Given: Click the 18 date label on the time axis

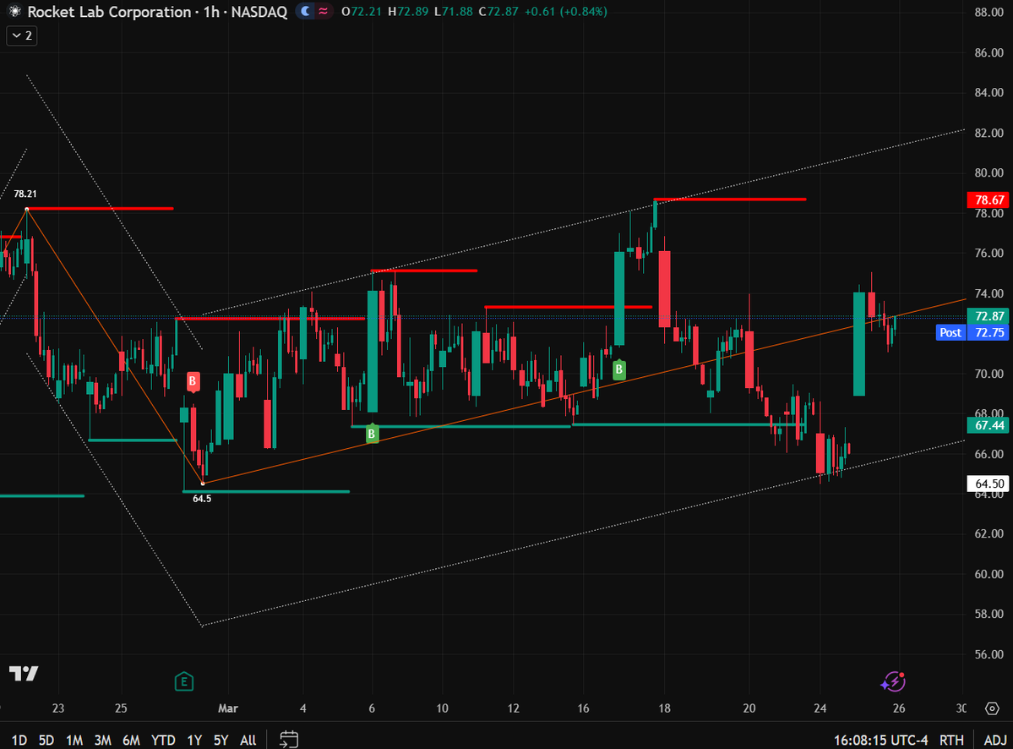Looking at the screenshot, I should [x=664, y=708].
